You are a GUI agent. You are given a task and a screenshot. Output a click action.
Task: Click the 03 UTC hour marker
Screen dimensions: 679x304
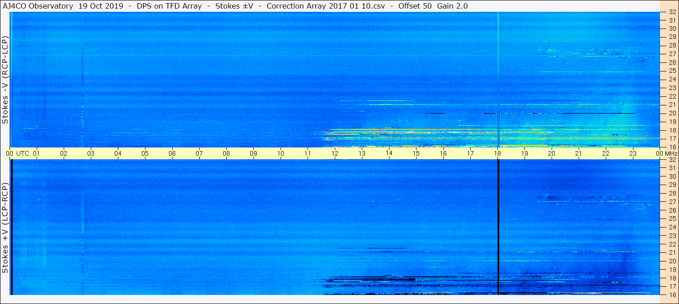pyautogui.click(x=91, y=153)
